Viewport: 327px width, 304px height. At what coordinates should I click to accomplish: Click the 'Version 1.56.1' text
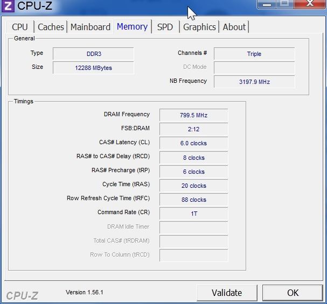click(85, 292)
